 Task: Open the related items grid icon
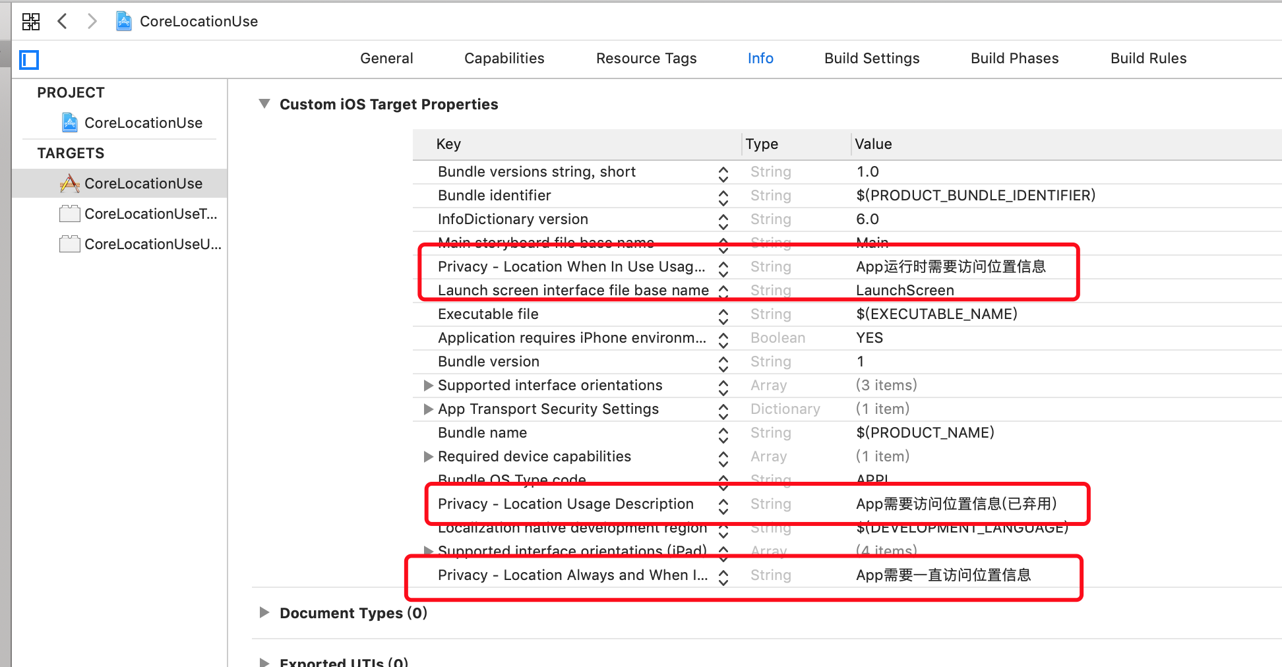pyautogui.click(x=31, y=22)
